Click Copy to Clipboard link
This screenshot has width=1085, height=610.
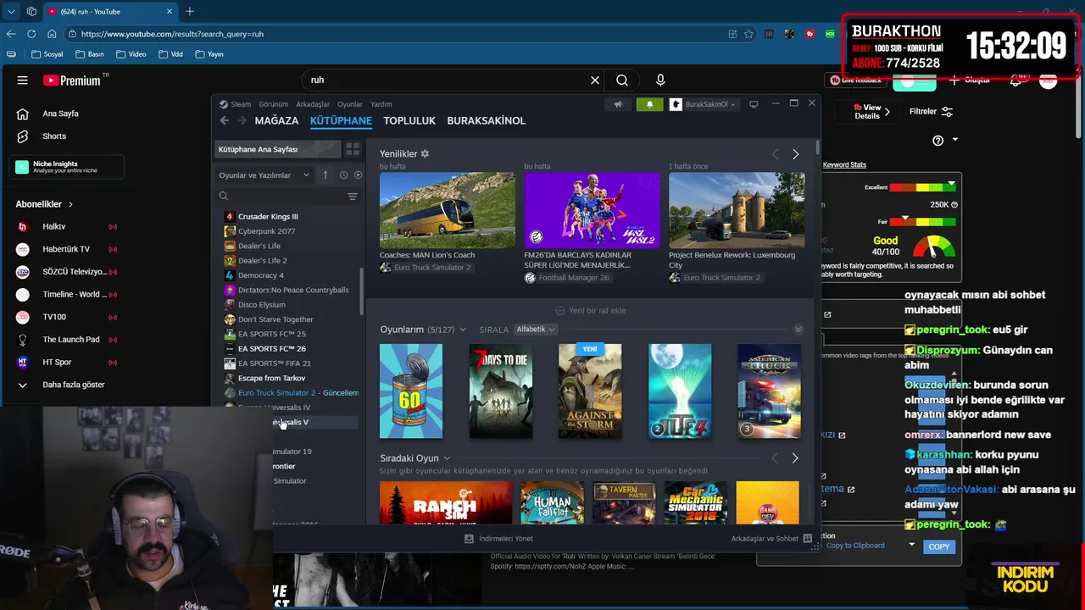tap(855, 546)
